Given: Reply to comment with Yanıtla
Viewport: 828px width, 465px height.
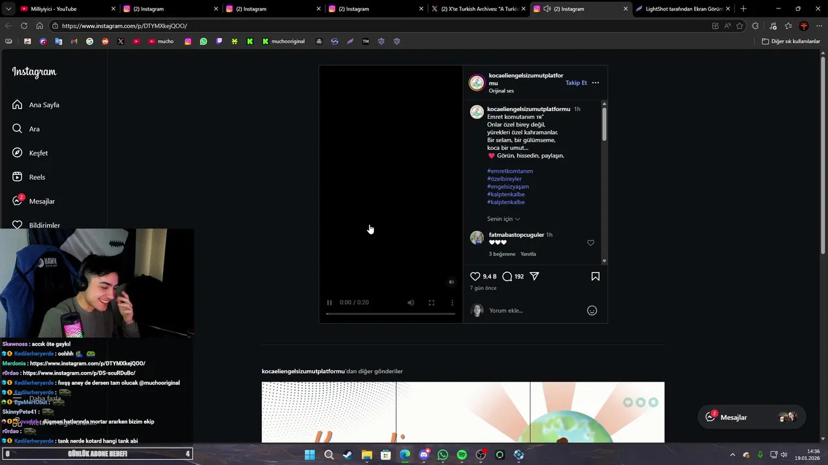Looking at the screenshot, I should click(528, 254).
